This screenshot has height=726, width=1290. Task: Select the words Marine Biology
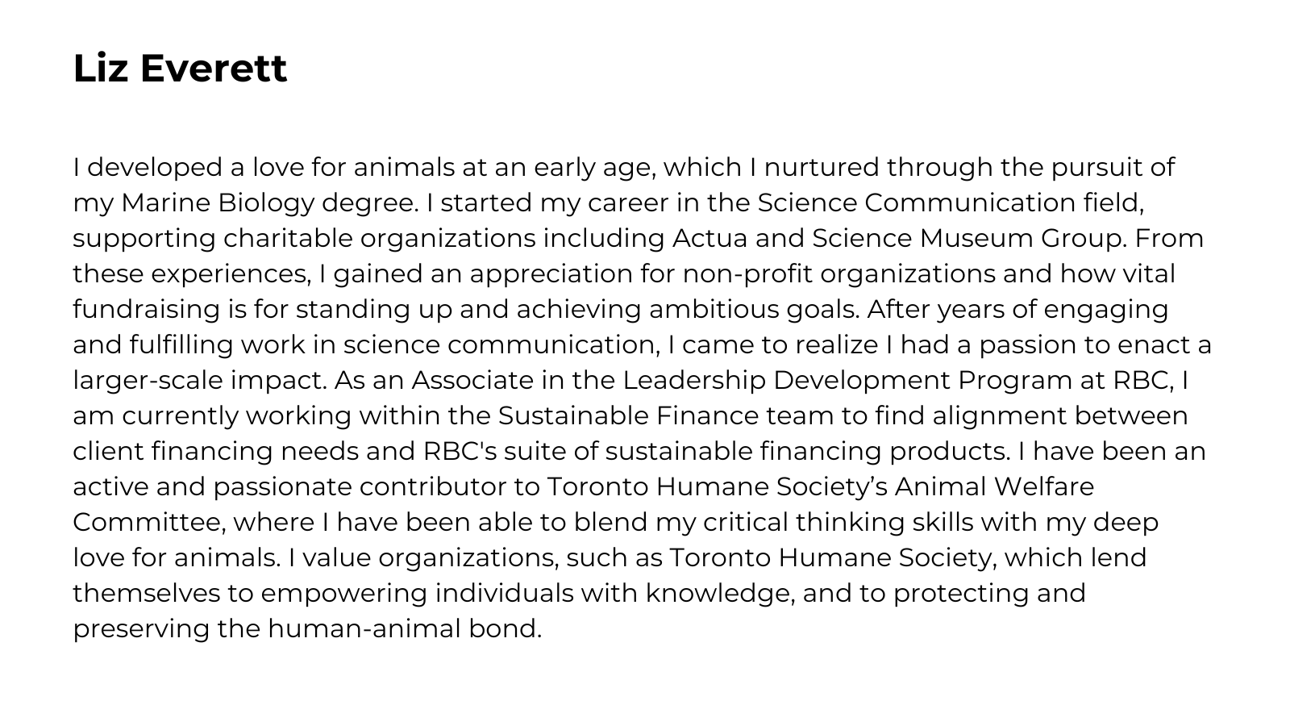coord(218,202)
